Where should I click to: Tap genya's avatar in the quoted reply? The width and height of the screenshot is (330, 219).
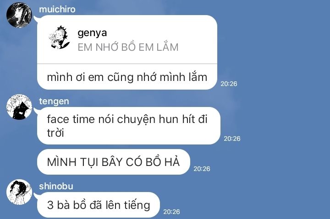[60, 37]
